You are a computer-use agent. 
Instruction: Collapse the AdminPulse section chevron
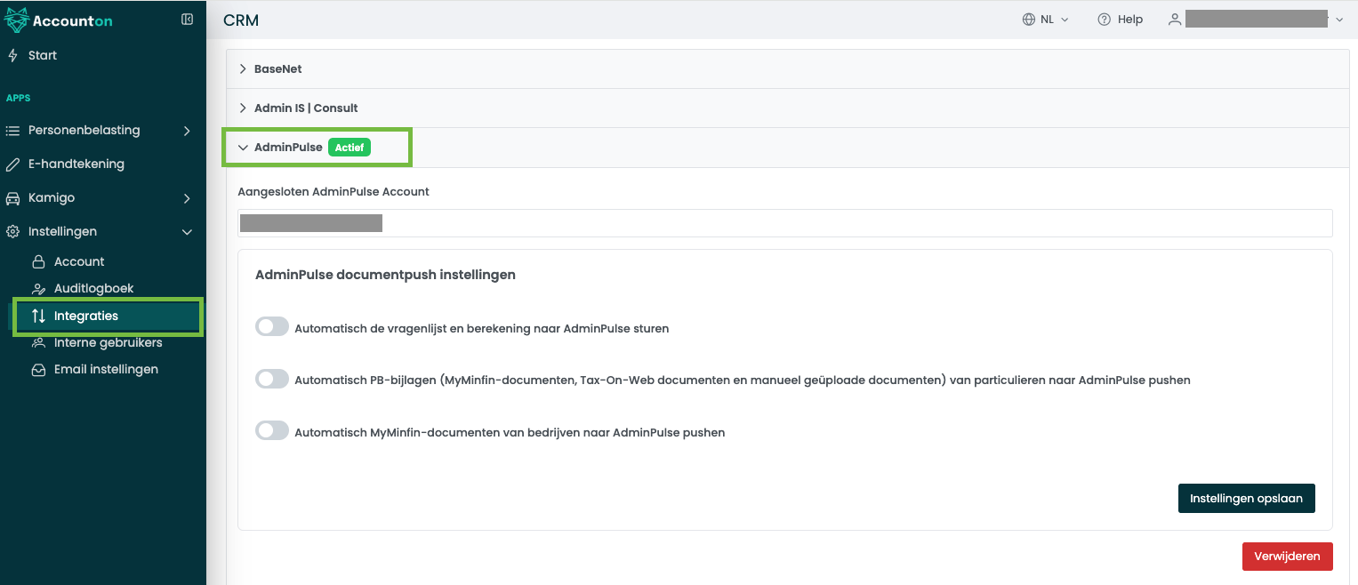(x=243, y=148)
